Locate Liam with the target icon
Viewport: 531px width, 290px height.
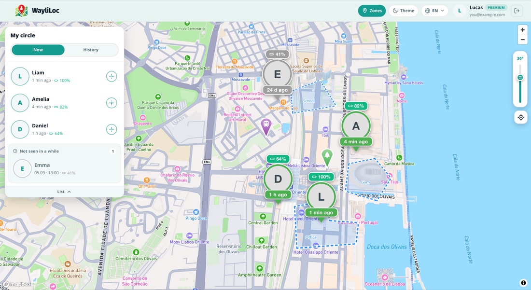tap(112, 76)
